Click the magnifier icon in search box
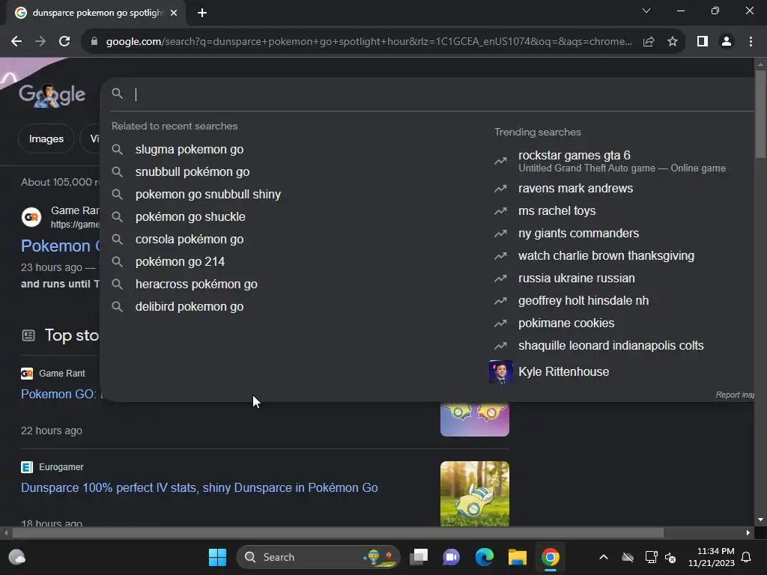Image resolution: width=767 pixels, height=575 pixels. tap(117, 94)
